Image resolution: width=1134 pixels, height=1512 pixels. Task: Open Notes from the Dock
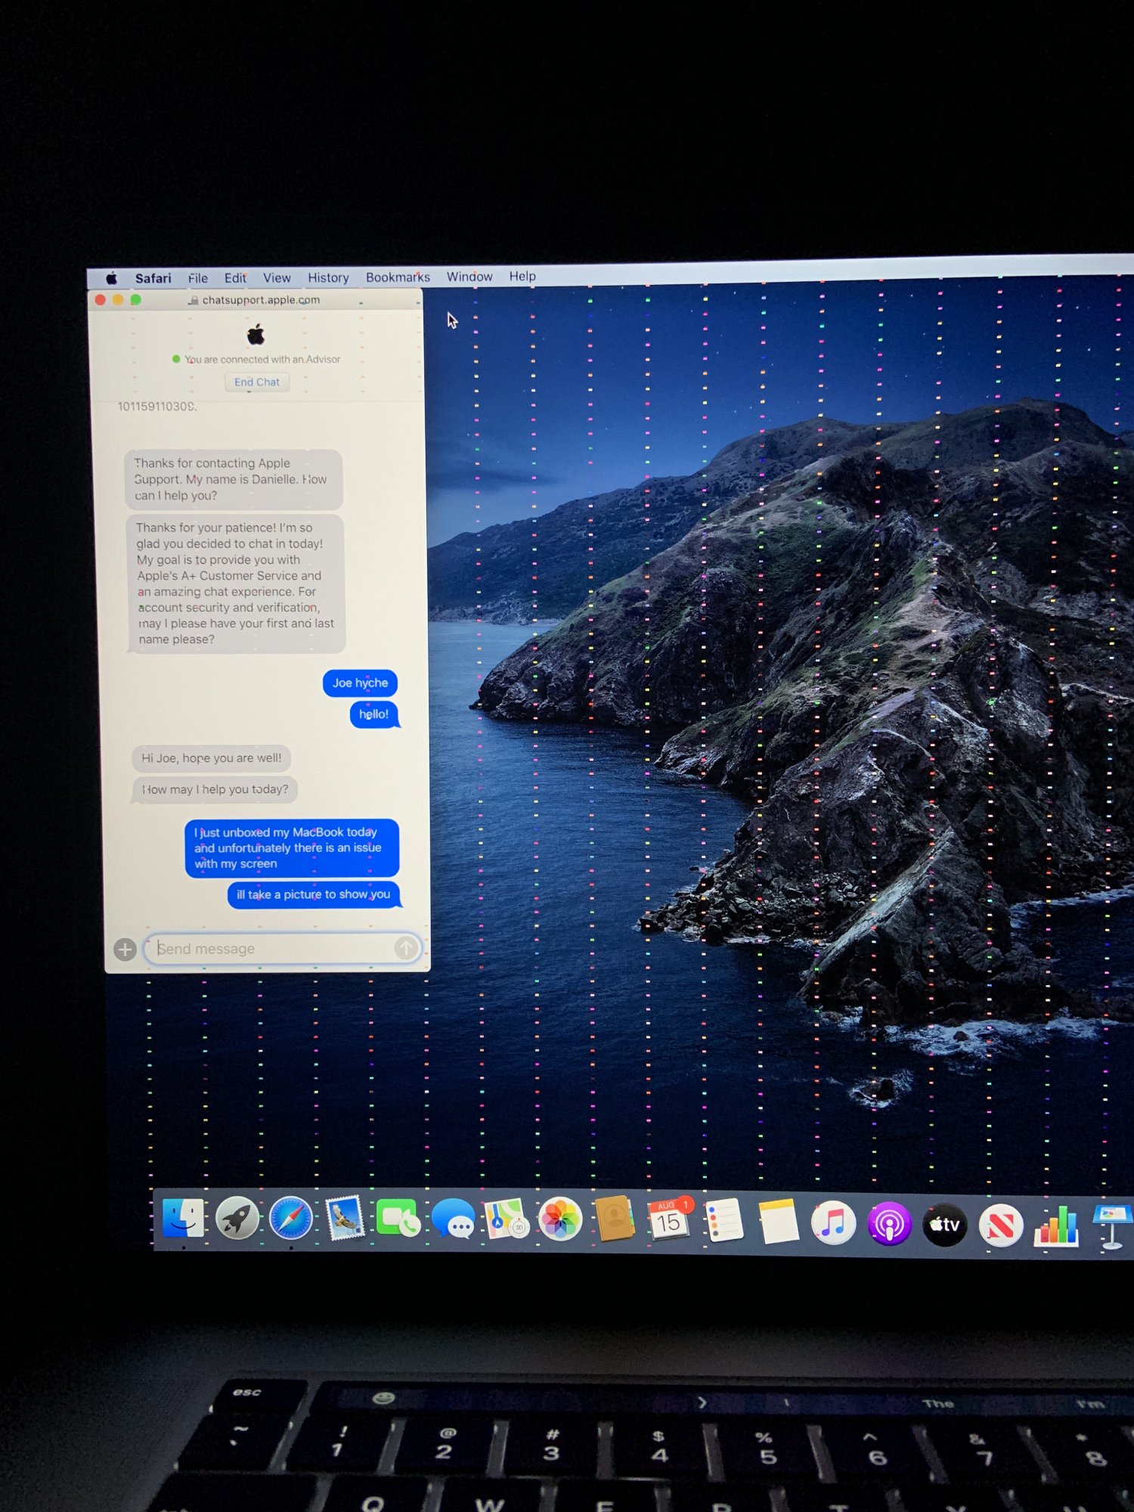(x=779, y=1222)
